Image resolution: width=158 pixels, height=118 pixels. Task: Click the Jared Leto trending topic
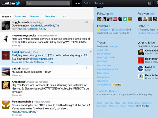click(103, 50)
